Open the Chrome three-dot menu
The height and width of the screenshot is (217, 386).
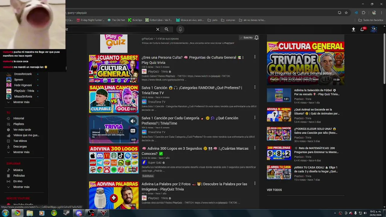pyautogui.click(x=381, y=13)
